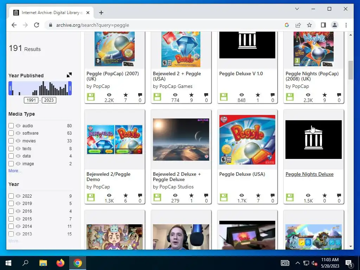Screen dimensions: 360x270
Task: Expand the Year Published histogram
Action: (69, 75)
